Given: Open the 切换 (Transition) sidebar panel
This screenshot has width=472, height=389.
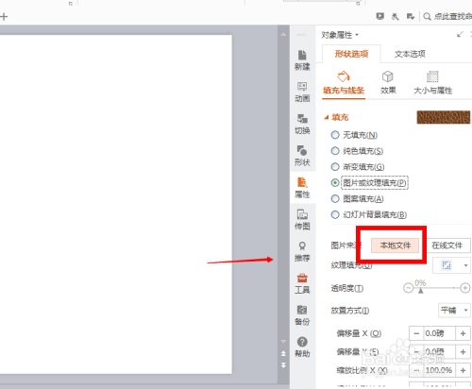Looking at the screenshot, I should click(x=302, y=124).
